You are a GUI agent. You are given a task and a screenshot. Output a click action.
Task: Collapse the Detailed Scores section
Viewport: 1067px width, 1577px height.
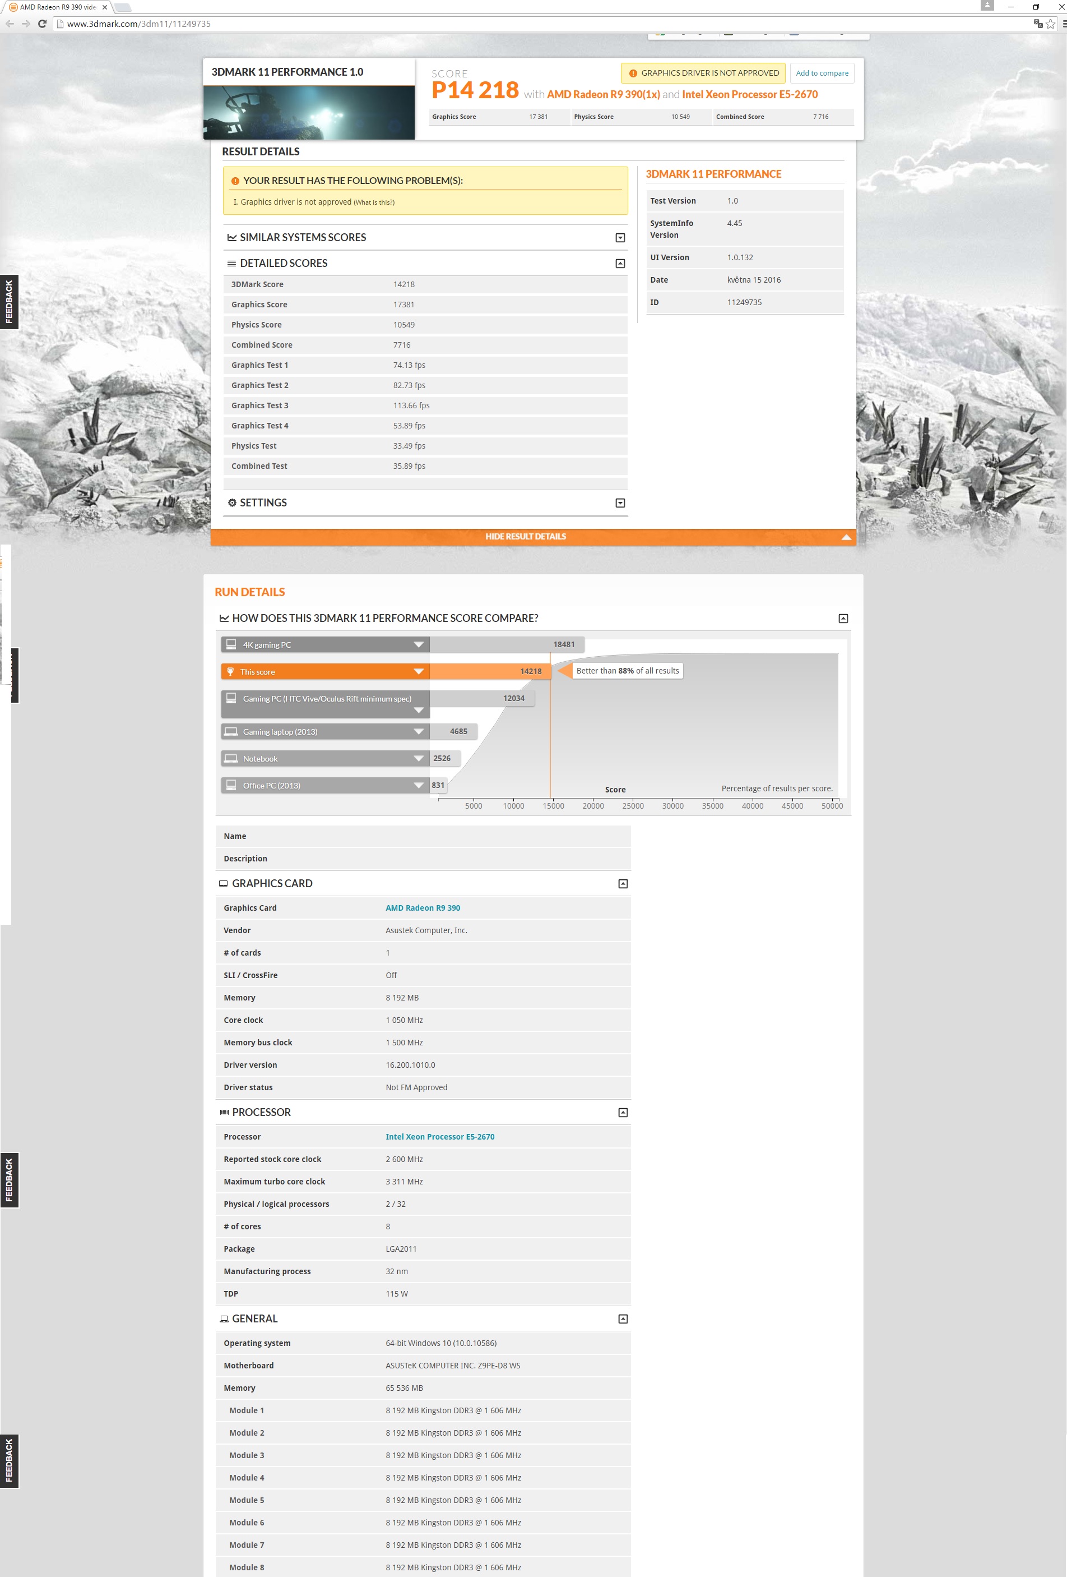coord(620,263)
